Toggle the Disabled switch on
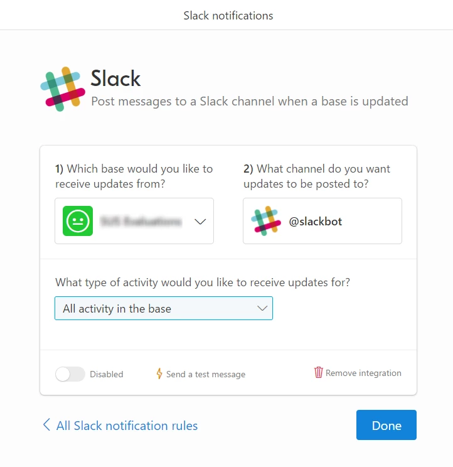Screen dimensions: 453x467 [x=70, y=374]
